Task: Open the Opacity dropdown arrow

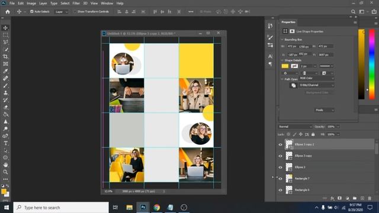Action: [338, 127]
